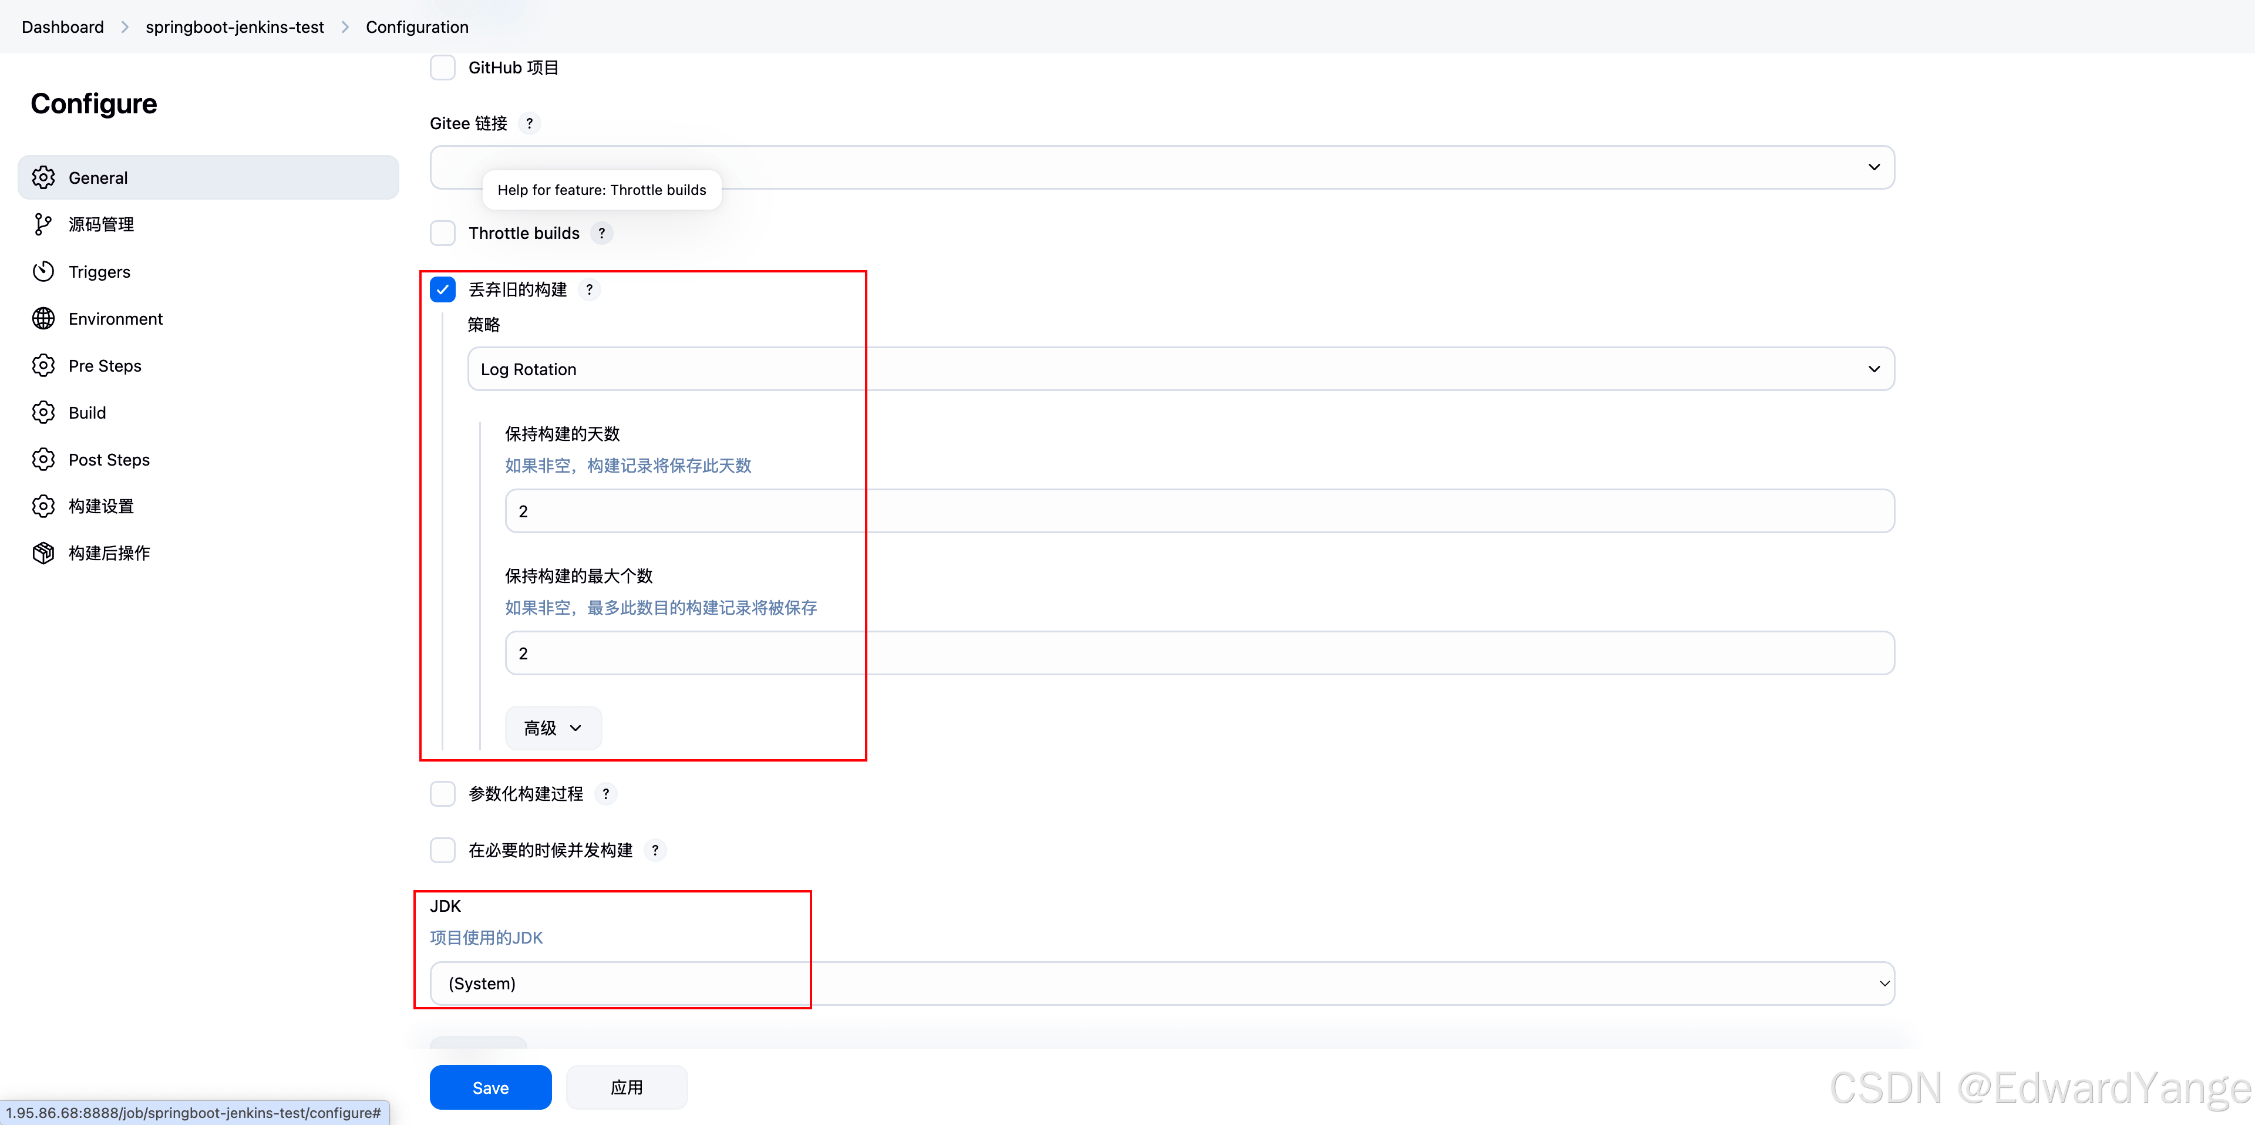Go to 构建设置 section
This screenshot has height=1125, width=2255.
pos(208,506)
